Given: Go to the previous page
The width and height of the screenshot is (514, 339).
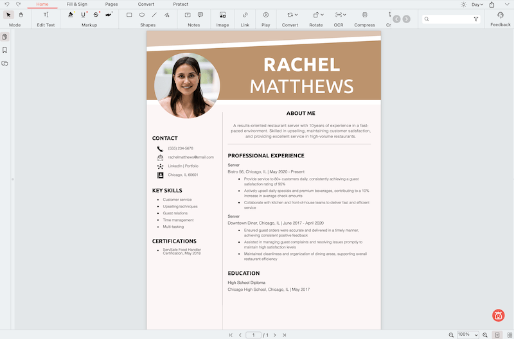Looking at the screenshot, I should 240,335.
